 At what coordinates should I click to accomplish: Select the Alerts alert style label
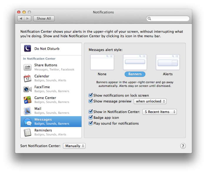[168, 74]
